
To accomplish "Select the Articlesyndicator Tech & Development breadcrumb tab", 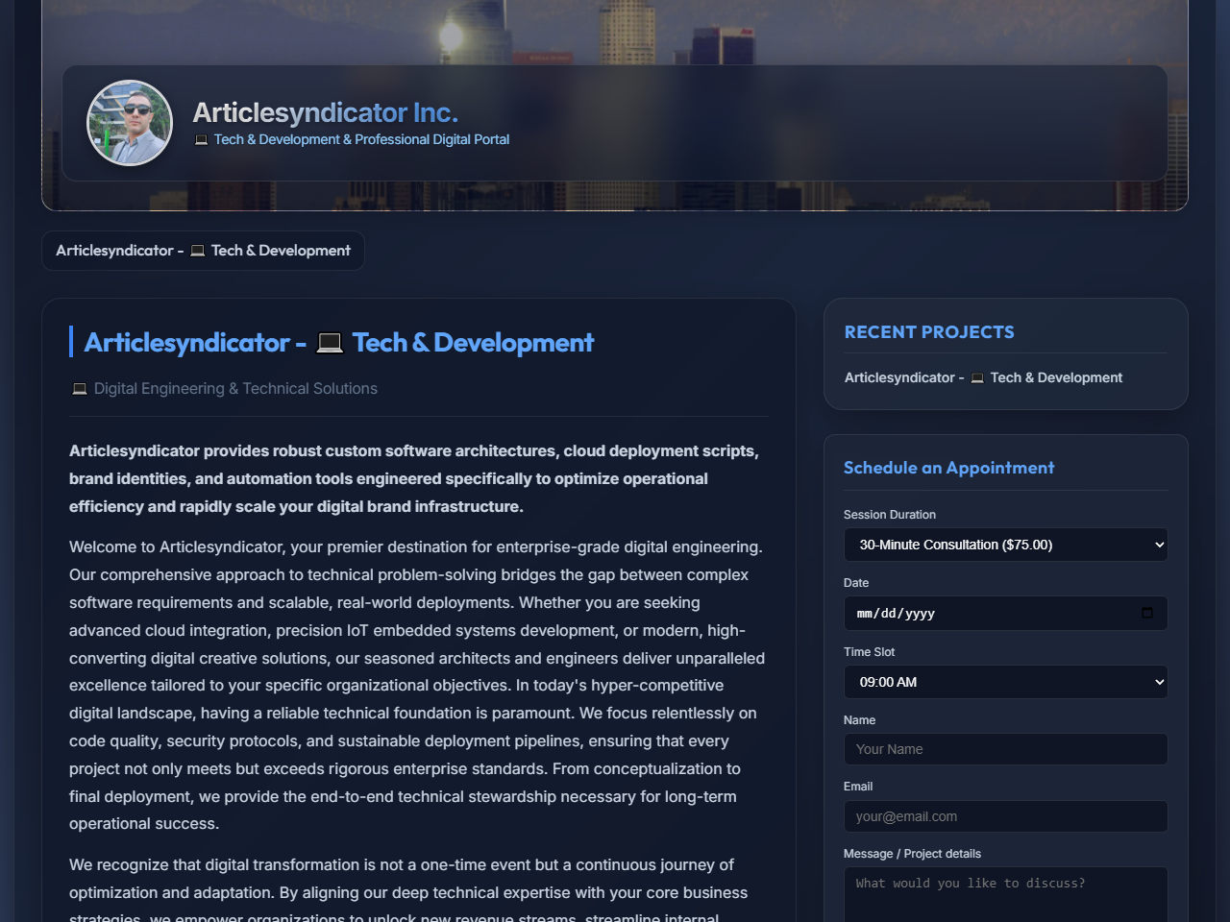I will point(203,251).
